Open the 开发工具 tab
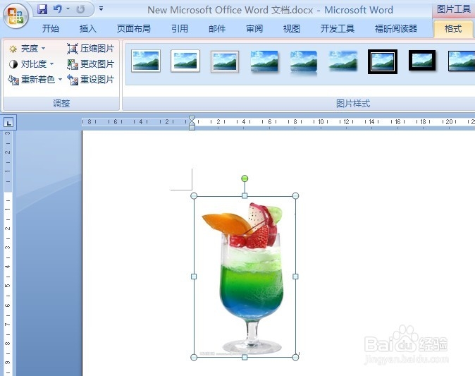475x376 pixels. point(338,28)
